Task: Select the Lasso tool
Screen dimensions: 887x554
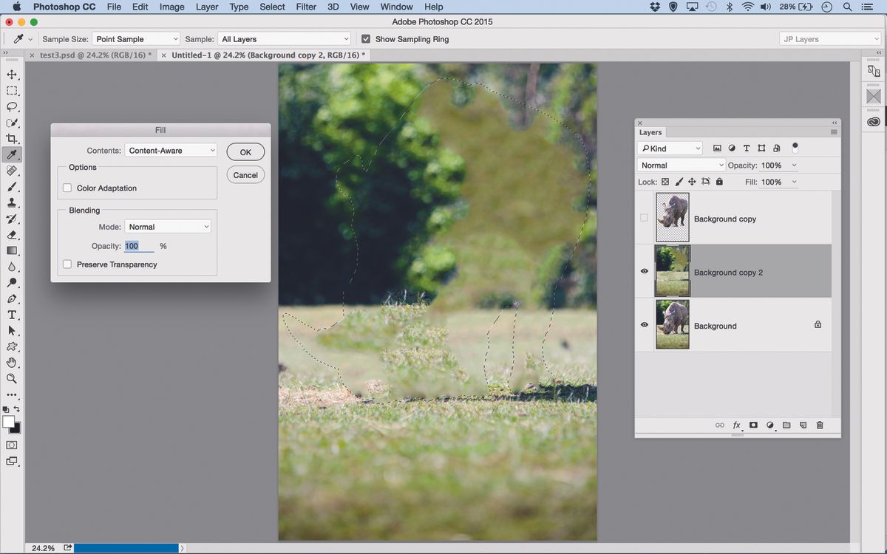Action: [11, 106]
